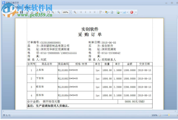This screenshot has height=120, width=178.
Task: Click the status bar 100% zoom label
Action: point(154,115)
